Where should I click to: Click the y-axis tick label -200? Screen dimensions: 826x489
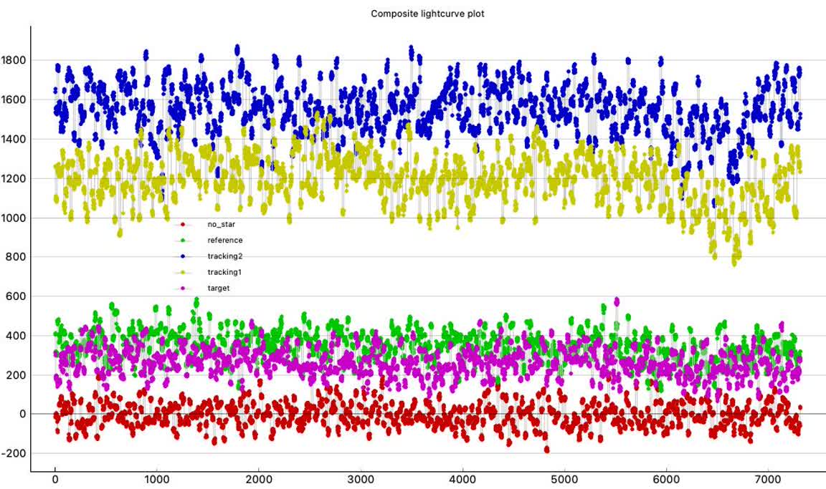coord(15,454)
